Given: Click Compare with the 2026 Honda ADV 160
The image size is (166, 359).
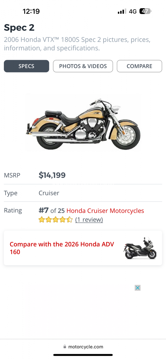Looking at the screenshot, I should (62, 248).
